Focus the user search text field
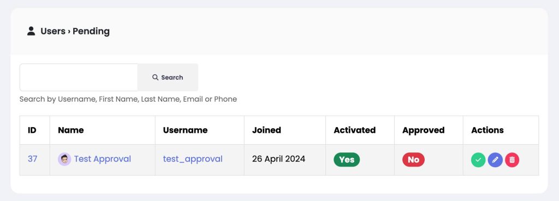The height and width of the screenshot is (201, 559). (x=79, y=78)
